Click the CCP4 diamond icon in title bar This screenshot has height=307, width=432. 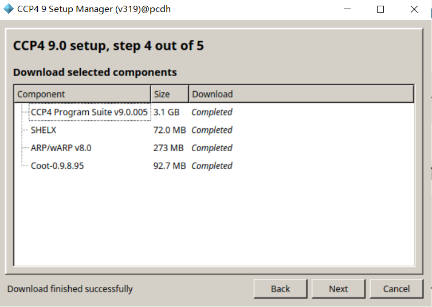(x=9, y=9)
